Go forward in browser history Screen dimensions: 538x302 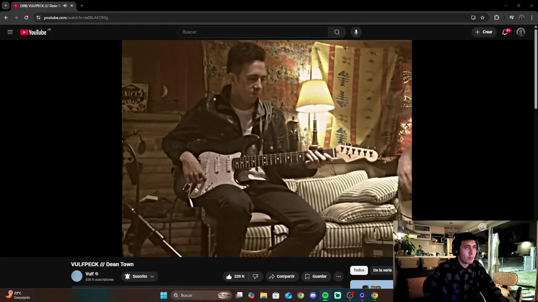coord(16,18)
